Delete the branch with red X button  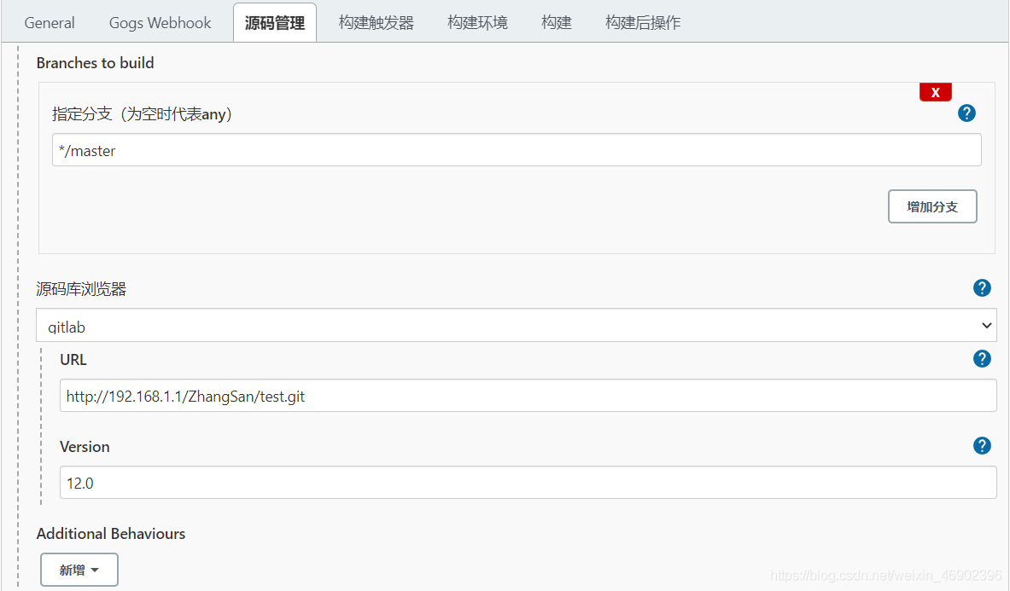tap(935, 92)
